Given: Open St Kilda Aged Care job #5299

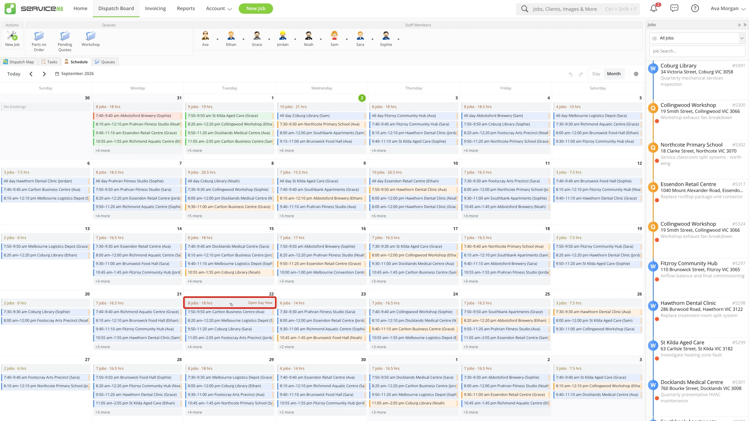Looking at the screenshot, I should [697, 357].
